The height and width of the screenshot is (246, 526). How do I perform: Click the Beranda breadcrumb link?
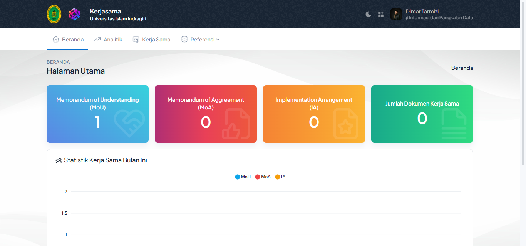[462, 68]
